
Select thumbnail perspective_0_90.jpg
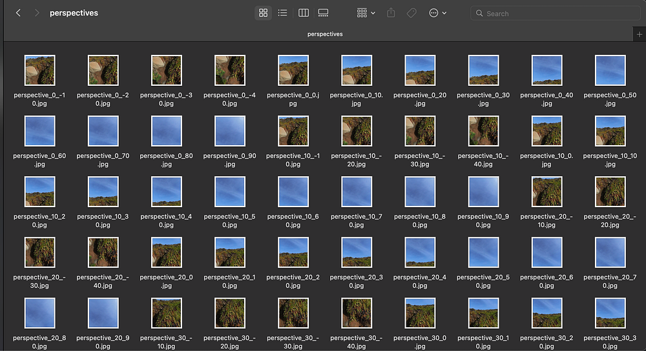coord(230,131)
